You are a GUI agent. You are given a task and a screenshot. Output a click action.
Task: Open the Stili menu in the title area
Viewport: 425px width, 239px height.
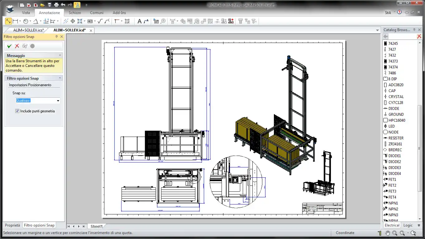(x=388, y=13)
